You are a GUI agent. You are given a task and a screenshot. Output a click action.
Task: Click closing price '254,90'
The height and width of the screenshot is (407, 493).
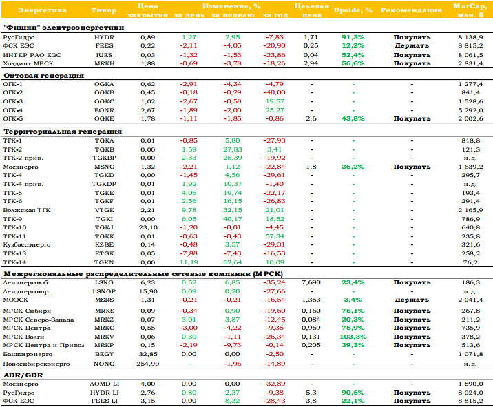pos(148,364)
